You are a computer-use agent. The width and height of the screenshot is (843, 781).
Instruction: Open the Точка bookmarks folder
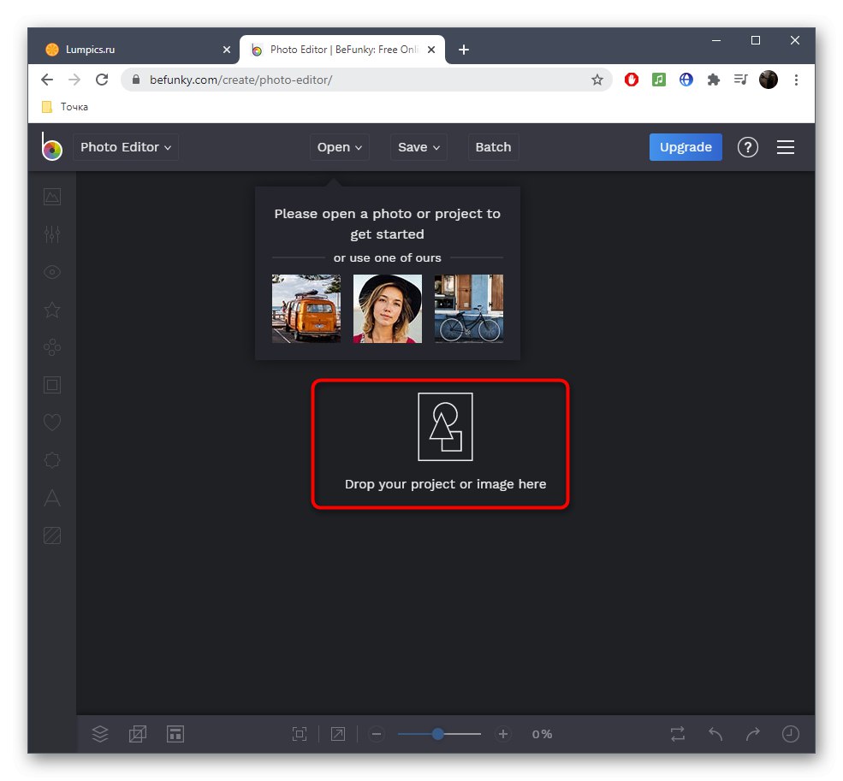65,106
